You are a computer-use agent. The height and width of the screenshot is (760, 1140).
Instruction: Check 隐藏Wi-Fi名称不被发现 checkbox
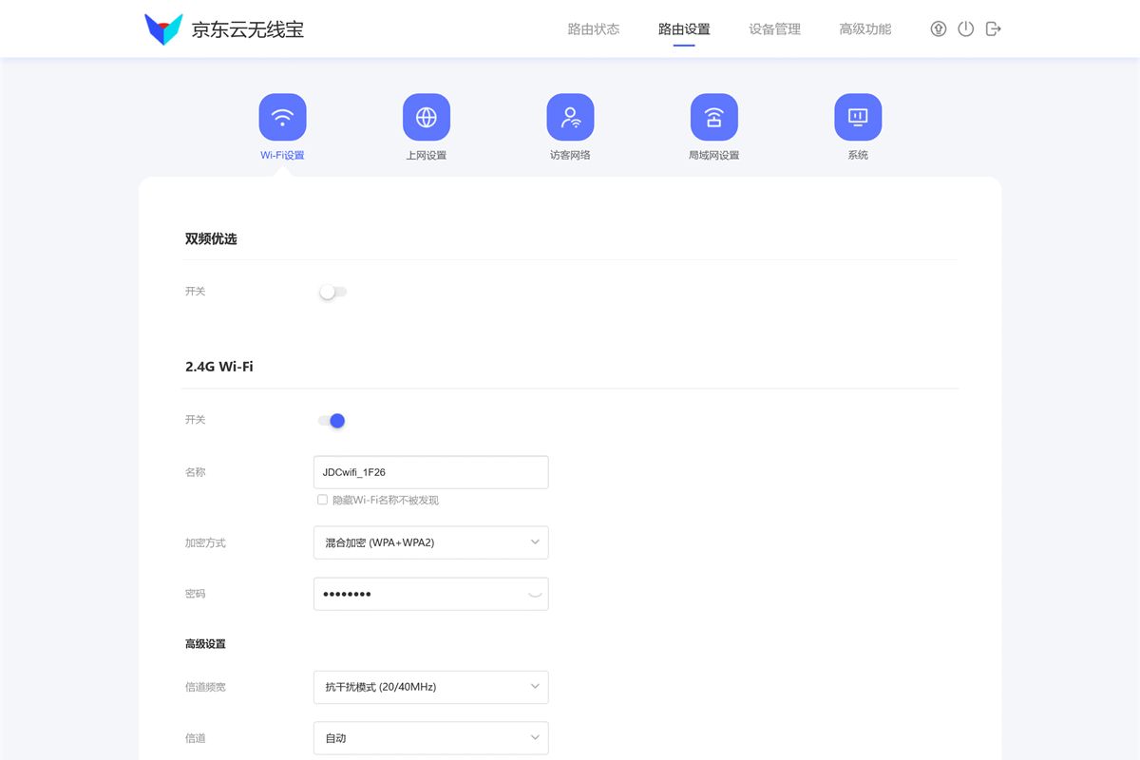(x=322, y=499)
